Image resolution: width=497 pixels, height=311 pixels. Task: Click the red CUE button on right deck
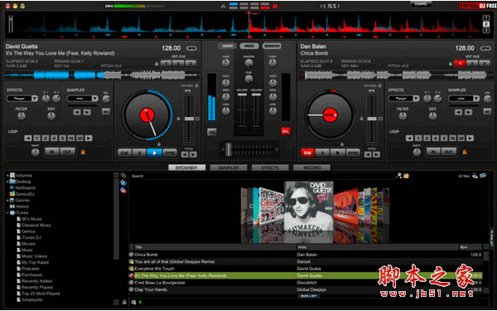307,153
